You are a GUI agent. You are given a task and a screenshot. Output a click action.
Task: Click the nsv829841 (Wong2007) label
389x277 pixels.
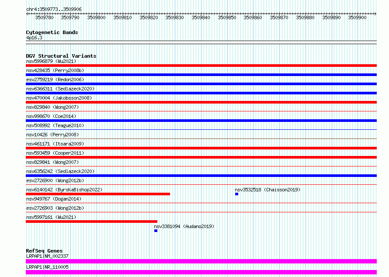pyautogui.click(x=52, y=162)
